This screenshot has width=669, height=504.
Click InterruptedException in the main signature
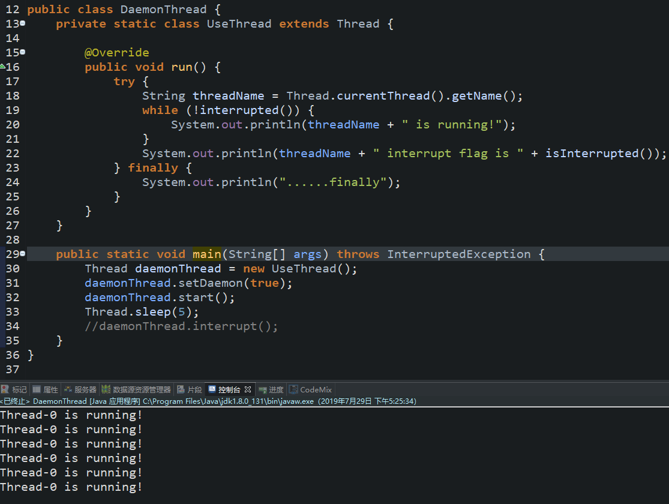(x=459, y=254)
